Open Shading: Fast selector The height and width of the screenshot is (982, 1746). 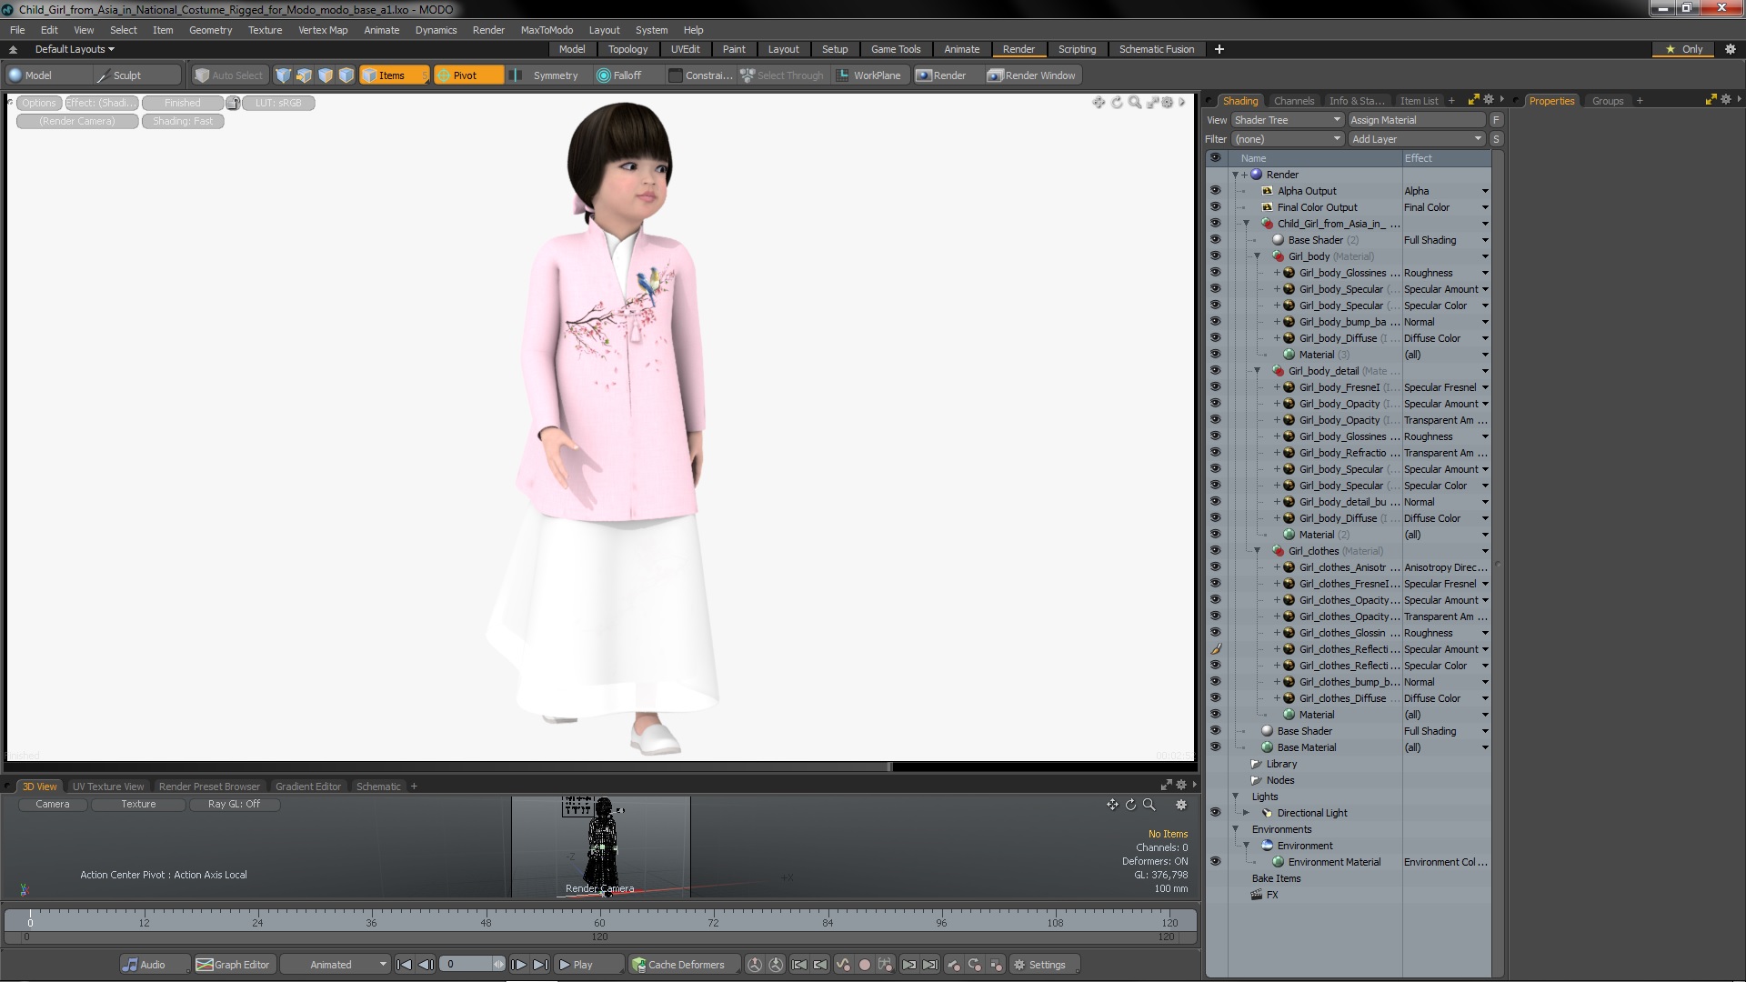pyautogui.click(x=183, y=121)
